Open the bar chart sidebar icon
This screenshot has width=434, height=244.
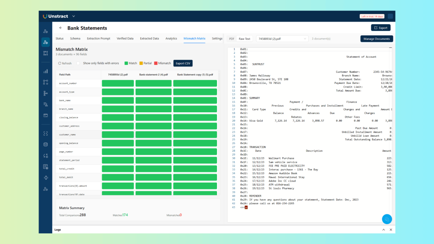(45, 72)
